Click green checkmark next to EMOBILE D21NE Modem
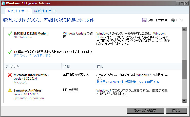 point(10,34)
